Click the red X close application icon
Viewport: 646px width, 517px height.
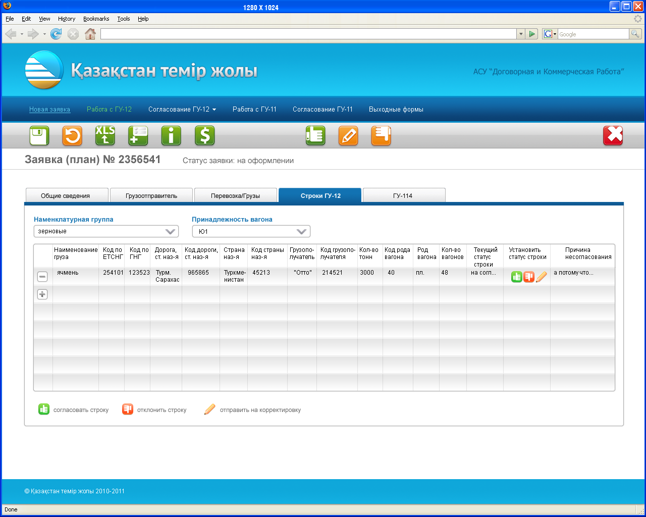click(x=613, y=136)
